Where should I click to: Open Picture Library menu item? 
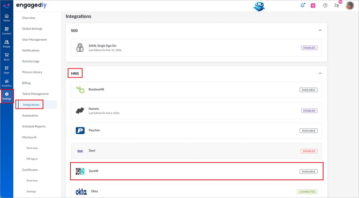32,72
